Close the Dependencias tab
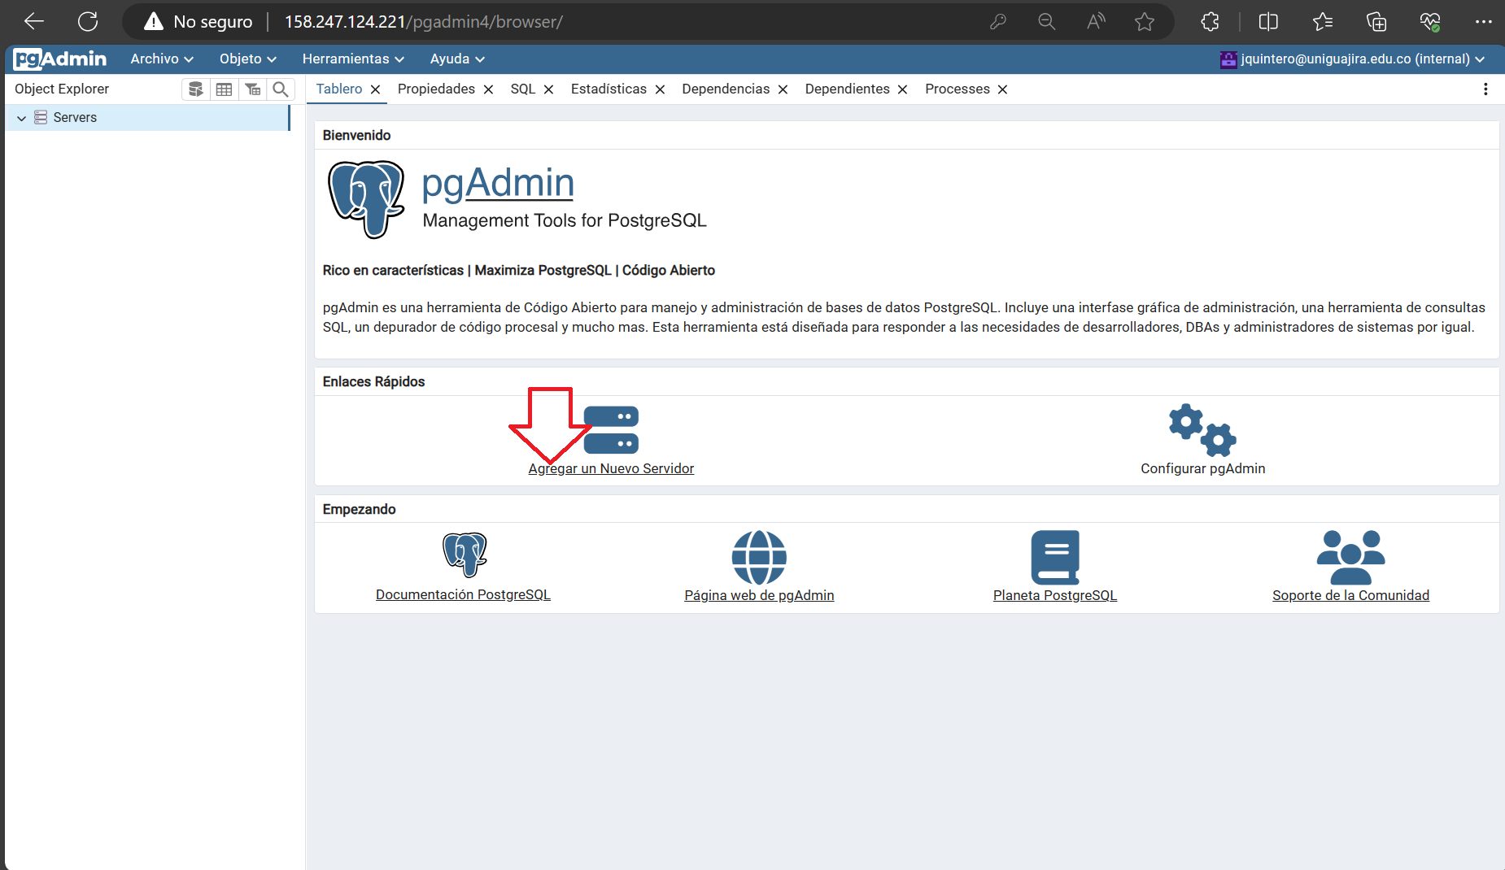This screenshot has height=870, width=1505. pyautogui.click(x=783, y=89)
